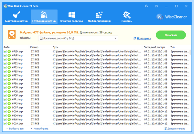Open the Очистка системы tab
The width and height of the screenshot is (194, 134).
[x=71, y=17]
